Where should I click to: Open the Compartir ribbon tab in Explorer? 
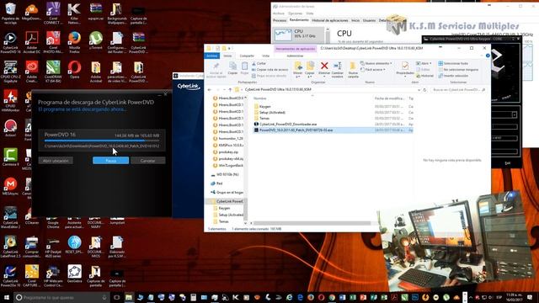point(247,56)
